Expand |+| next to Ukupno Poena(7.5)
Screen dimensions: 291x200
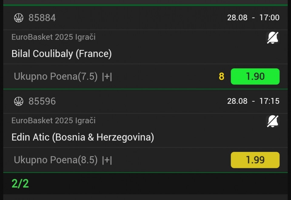click(107, 77)
